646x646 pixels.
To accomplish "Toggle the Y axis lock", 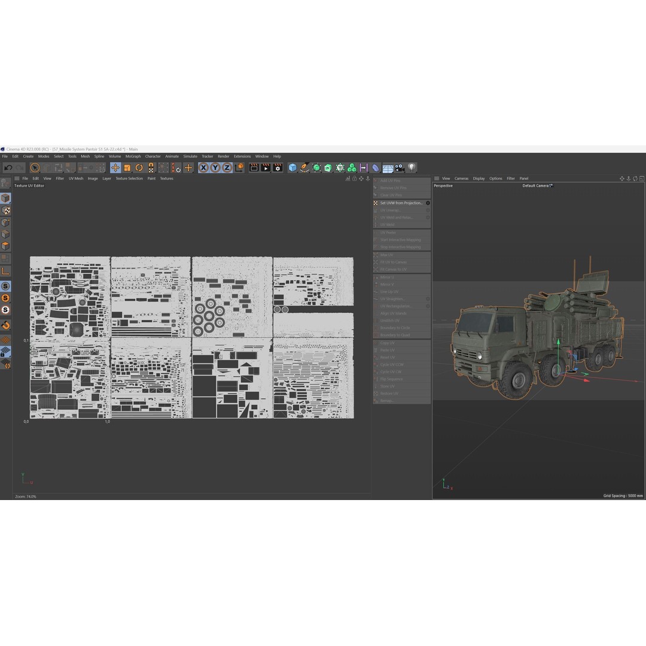I will (215, 168).
